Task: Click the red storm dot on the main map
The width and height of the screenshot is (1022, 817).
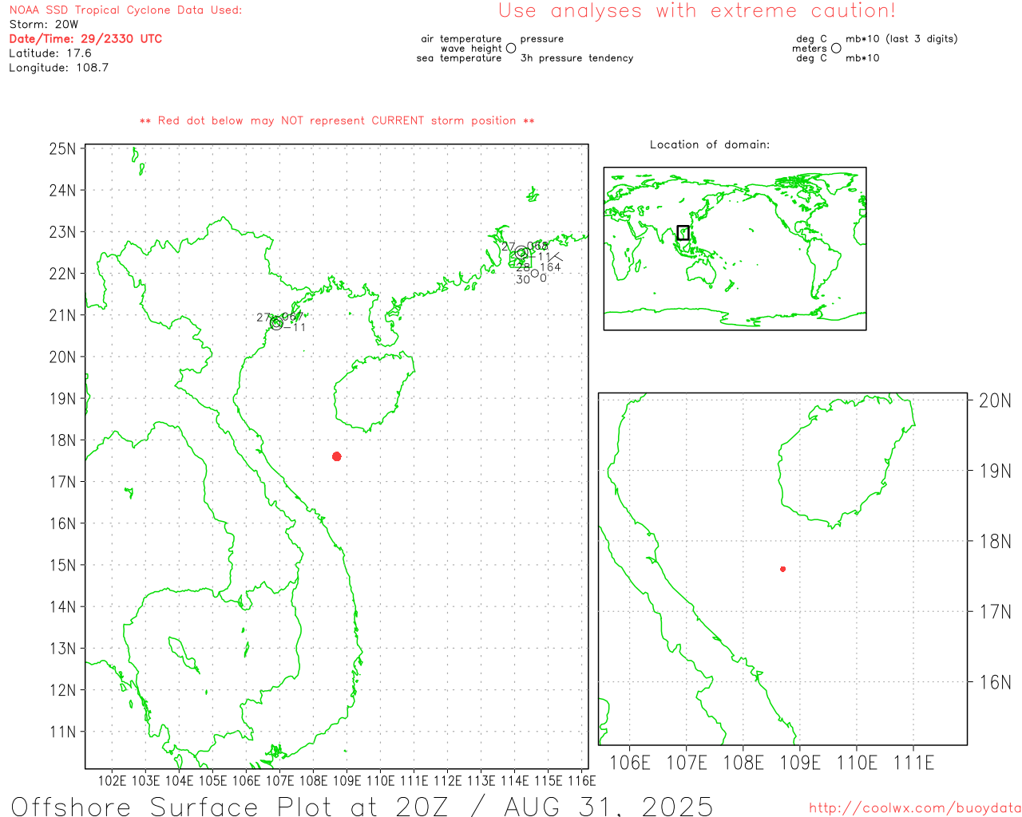Action: coord(337,456)
